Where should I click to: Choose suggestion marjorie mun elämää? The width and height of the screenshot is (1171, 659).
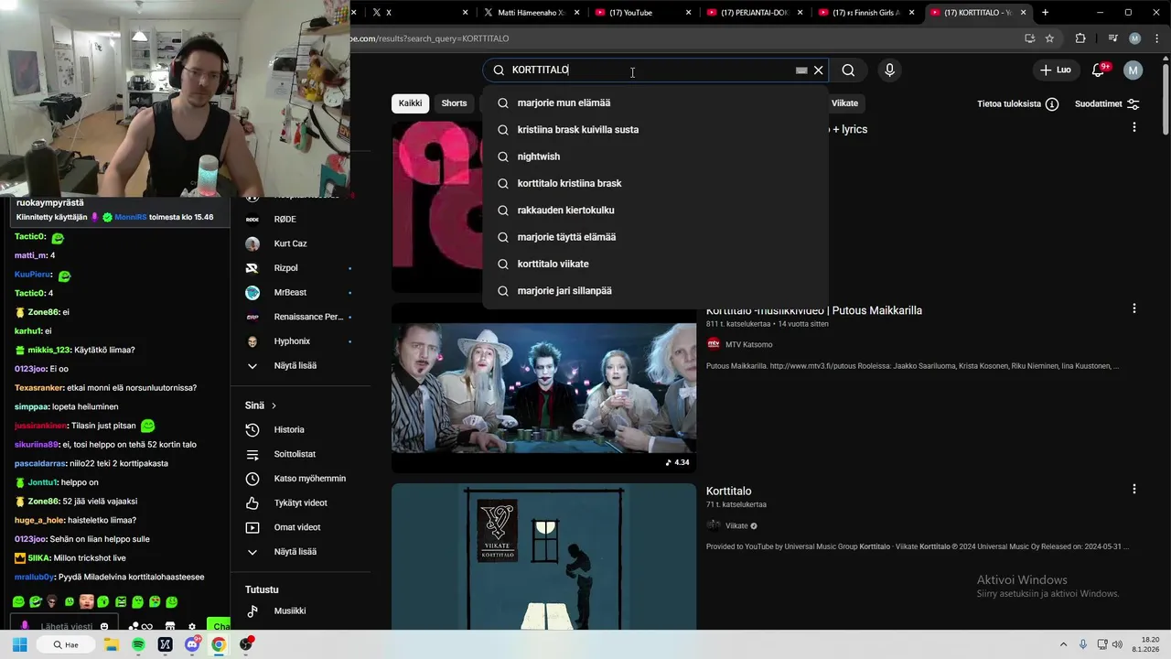[655, 103]
